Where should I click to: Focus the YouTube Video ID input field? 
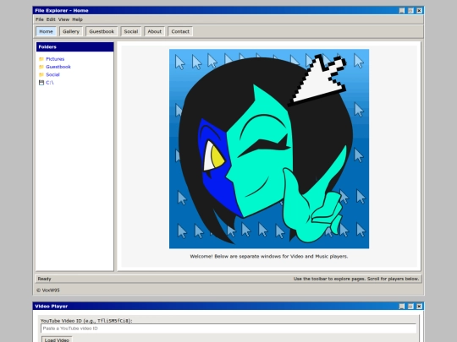pos(228,328)
